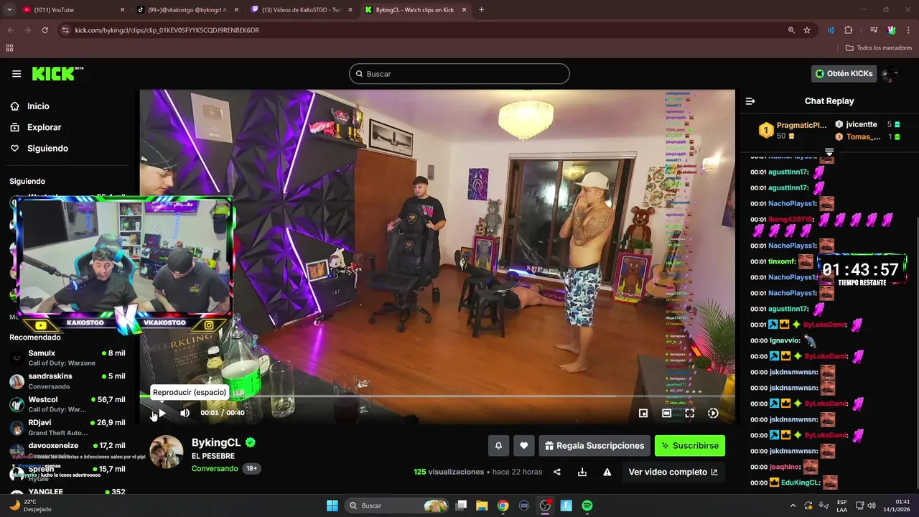Click the Obtén KICKs button
Image resolution: width=919 pixels, height=517 pixels.
click(x=844, y=73)
